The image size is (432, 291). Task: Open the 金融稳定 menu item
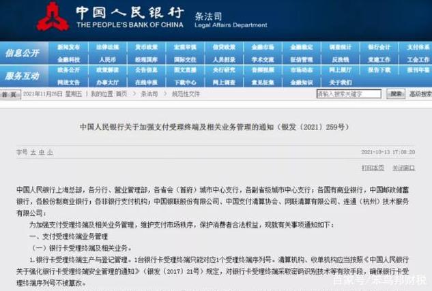click(x=302, y=47)
